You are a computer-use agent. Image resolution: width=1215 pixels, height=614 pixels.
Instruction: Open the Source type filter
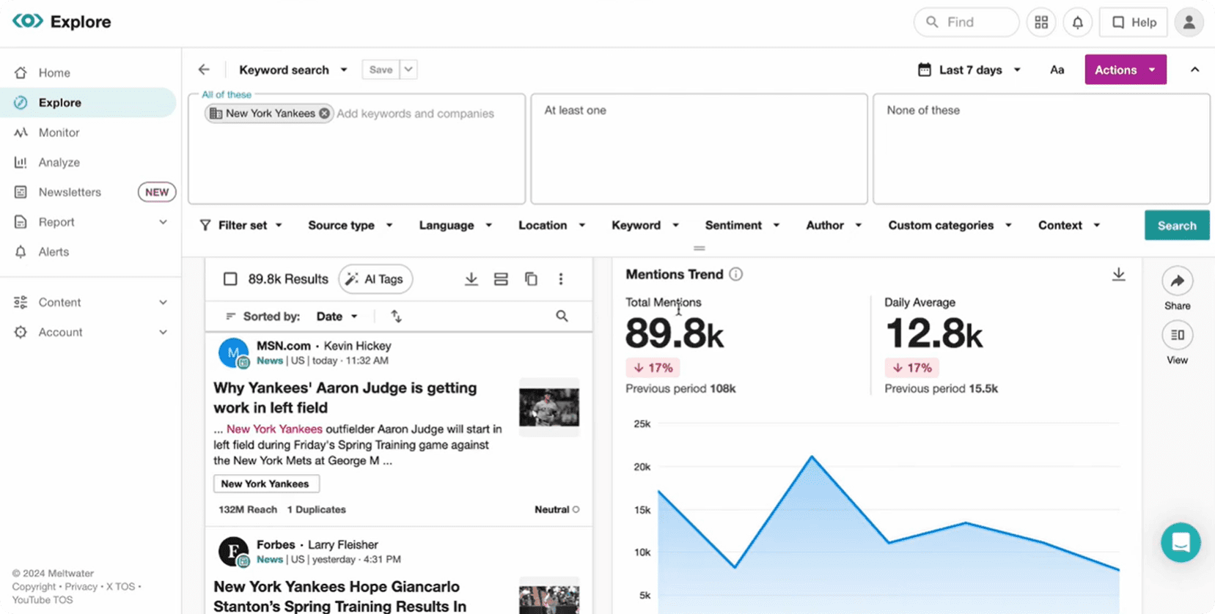point(350,226)
